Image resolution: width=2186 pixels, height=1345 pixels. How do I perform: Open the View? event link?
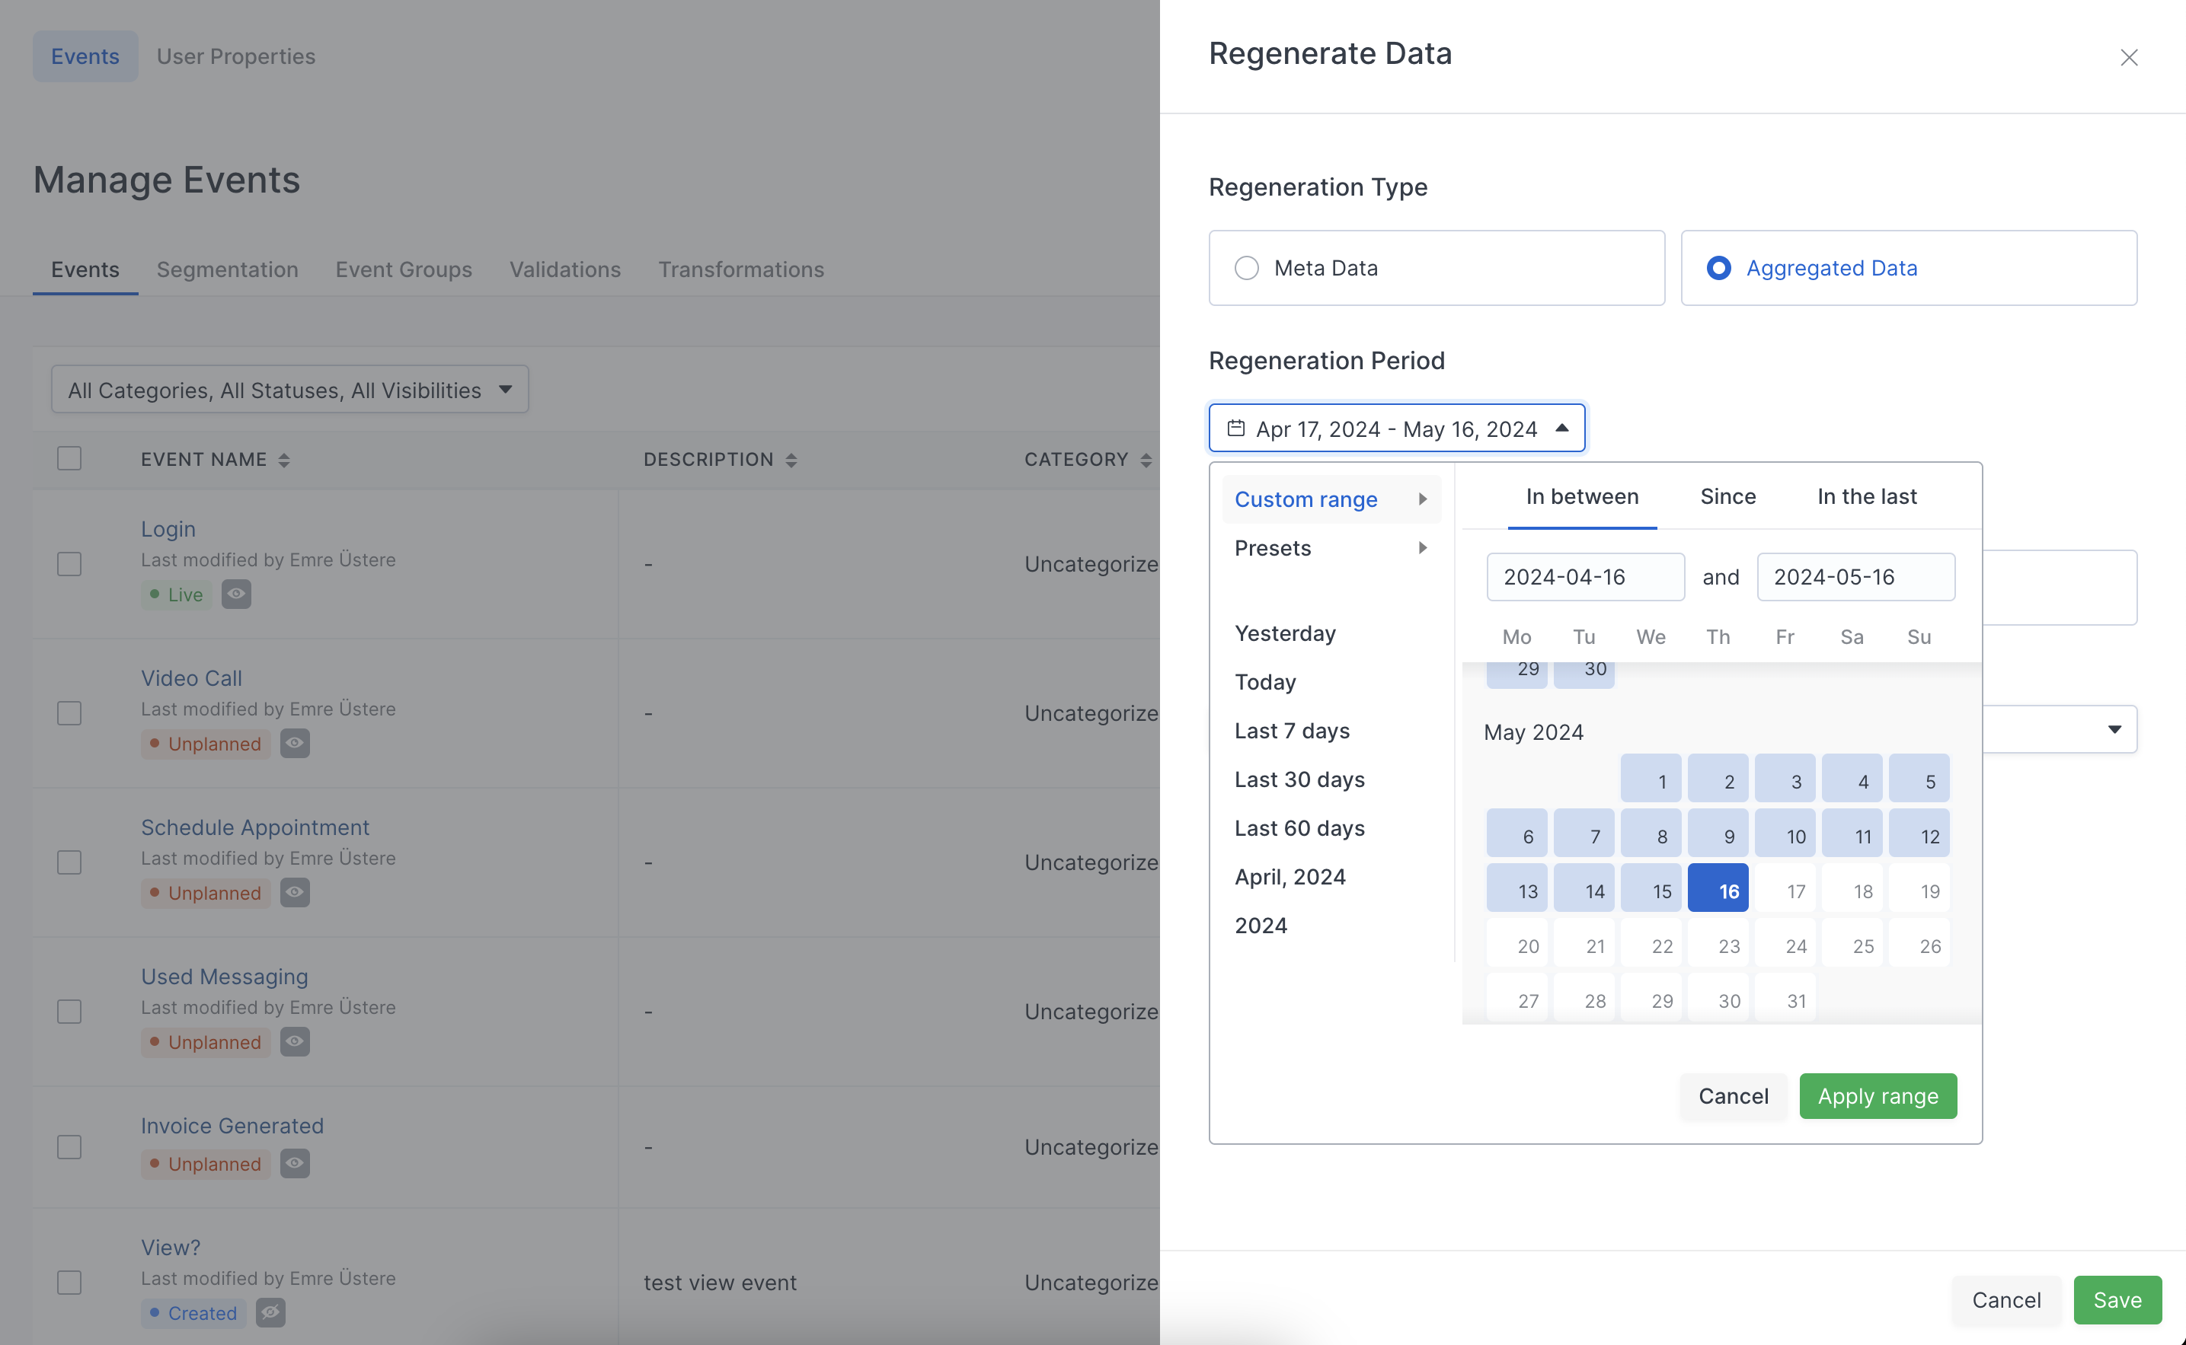[171, 1247]
